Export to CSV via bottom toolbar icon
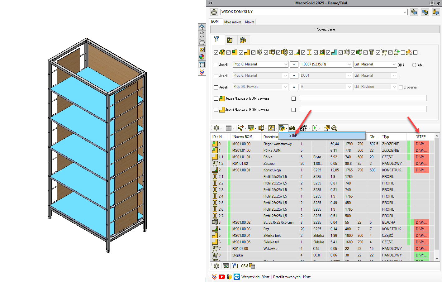Viewport: 442px width, 282px height. coord(245,266)
